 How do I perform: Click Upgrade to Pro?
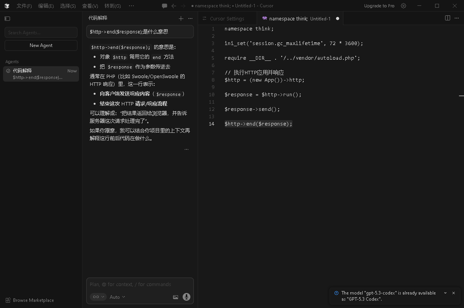coord(379,6)
